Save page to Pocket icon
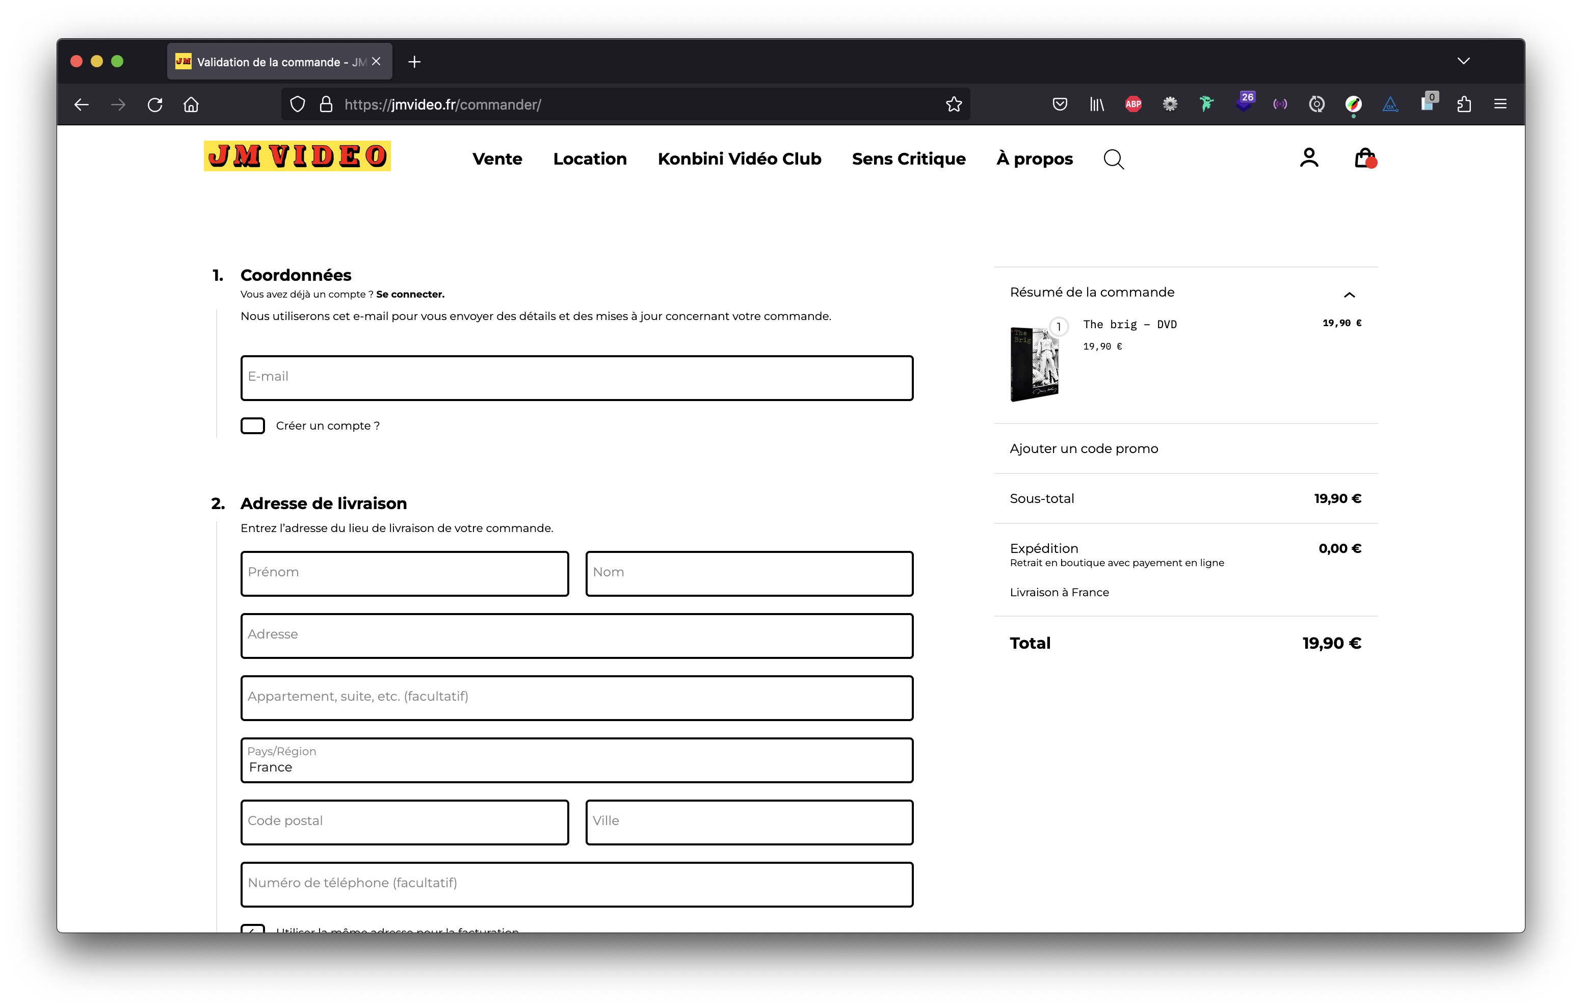The height and width of the screenshot is (1008, 1582). click(x=1060, y=104)
